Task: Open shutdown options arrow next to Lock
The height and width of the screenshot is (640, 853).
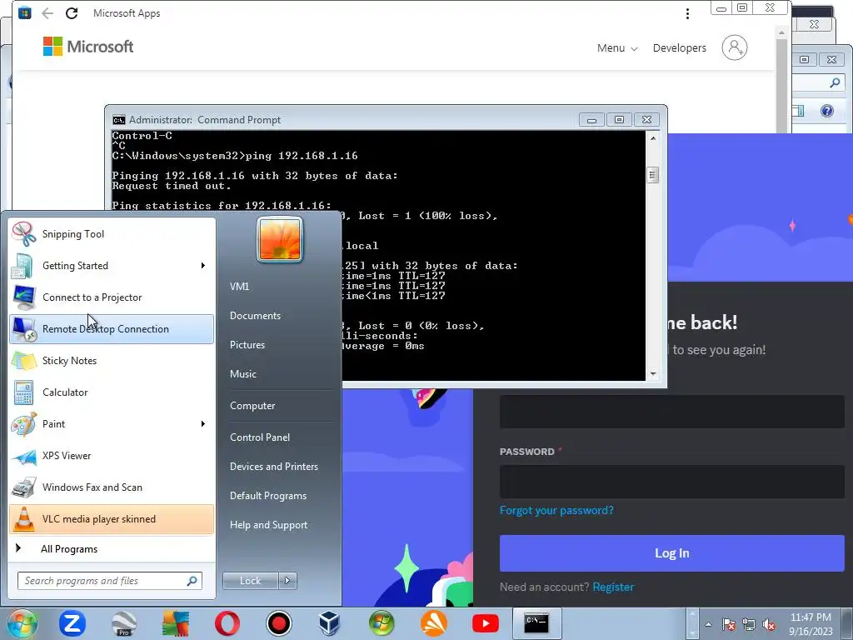Action: click(287, 581)
